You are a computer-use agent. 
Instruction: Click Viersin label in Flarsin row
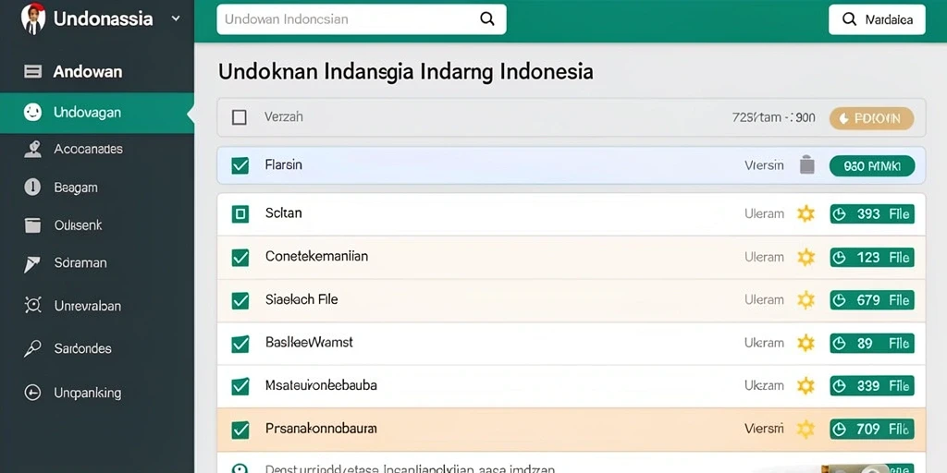[x=764, y=165]
